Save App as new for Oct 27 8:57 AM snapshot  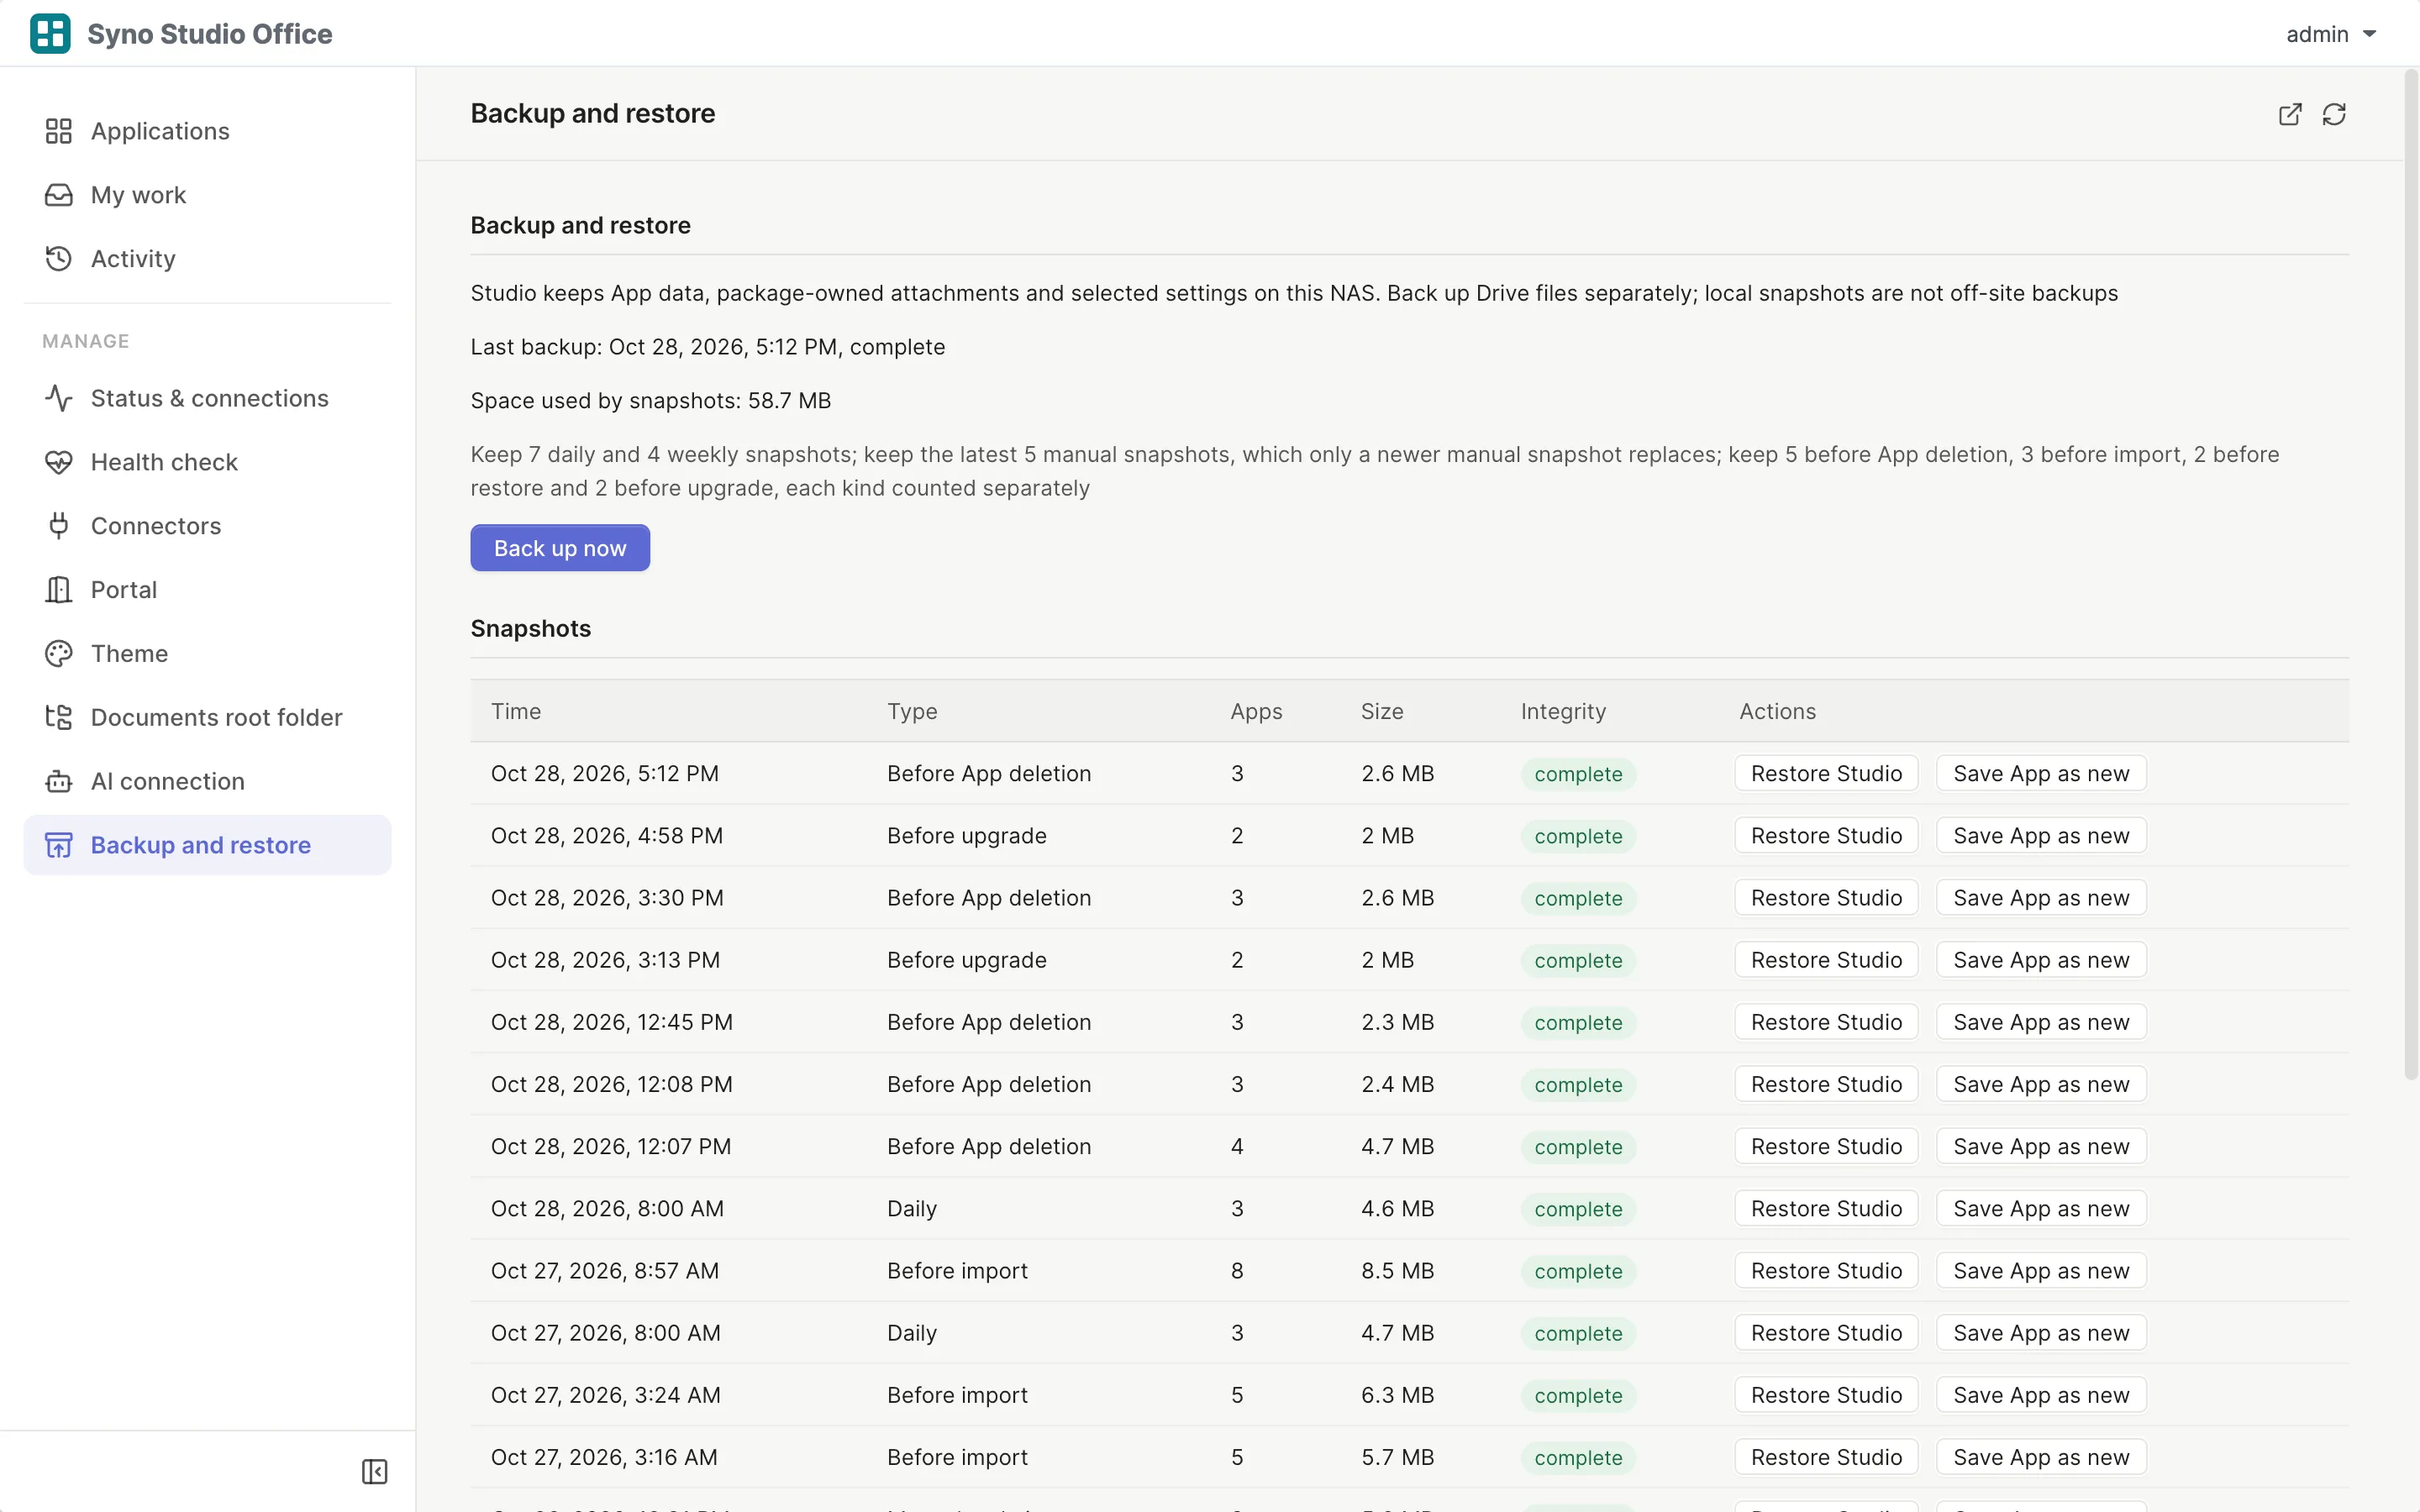click(x=2041, y=1270)
